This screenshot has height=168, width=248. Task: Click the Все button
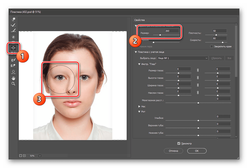(229, 58)
